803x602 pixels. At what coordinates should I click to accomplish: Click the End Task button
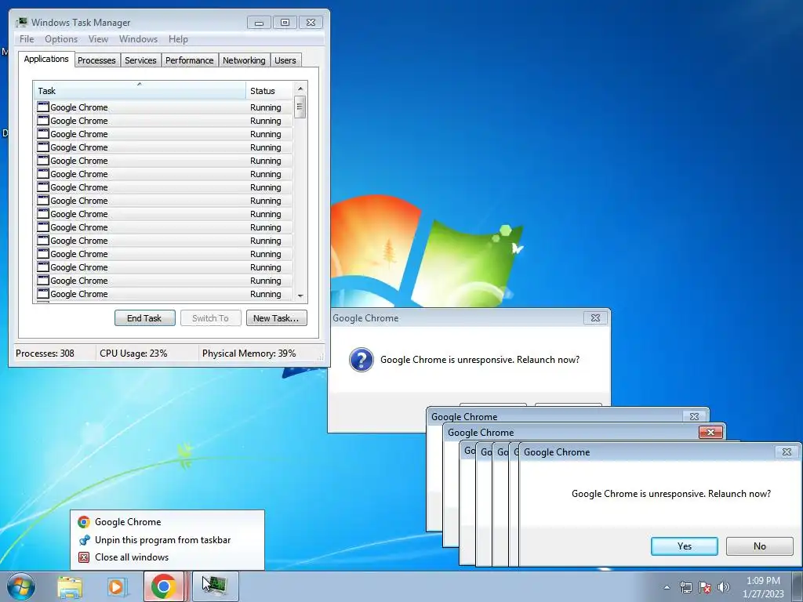click(x=145, y=318)
